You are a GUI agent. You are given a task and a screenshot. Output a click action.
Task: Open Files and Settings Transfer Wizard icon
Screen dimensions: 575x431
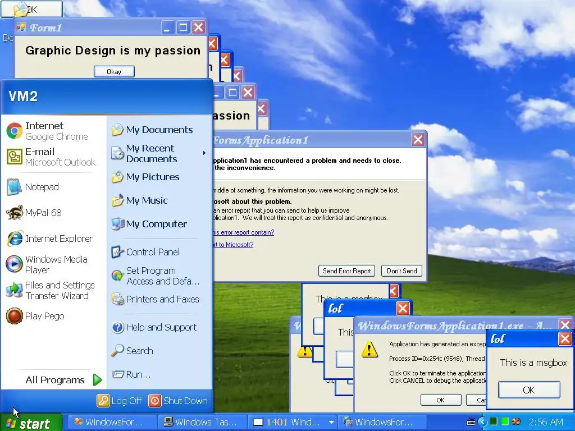tap(14, 290)
